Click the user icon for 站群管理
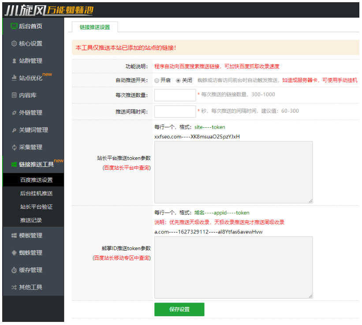 point(14,61)
